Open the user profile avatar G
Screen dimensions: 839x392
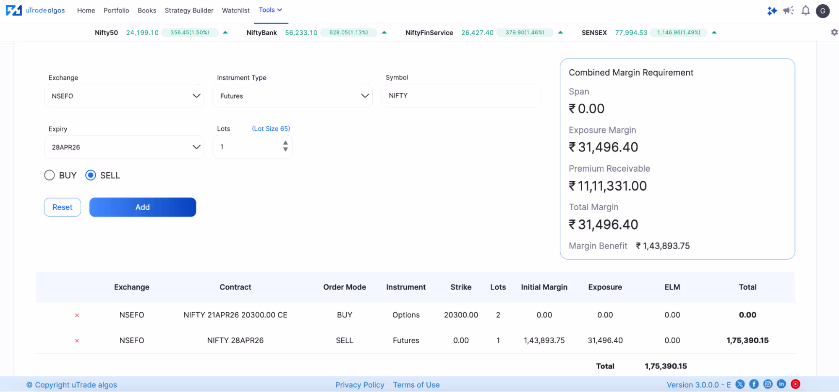823,11
